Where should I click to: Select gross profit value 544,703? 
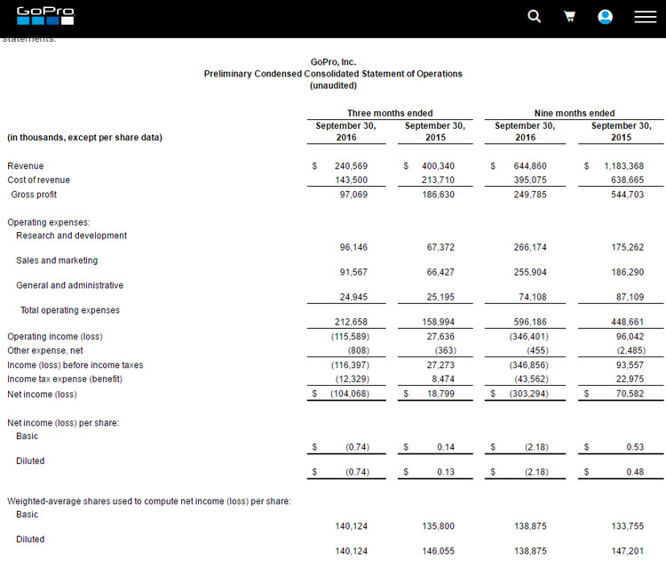(627, 195)
